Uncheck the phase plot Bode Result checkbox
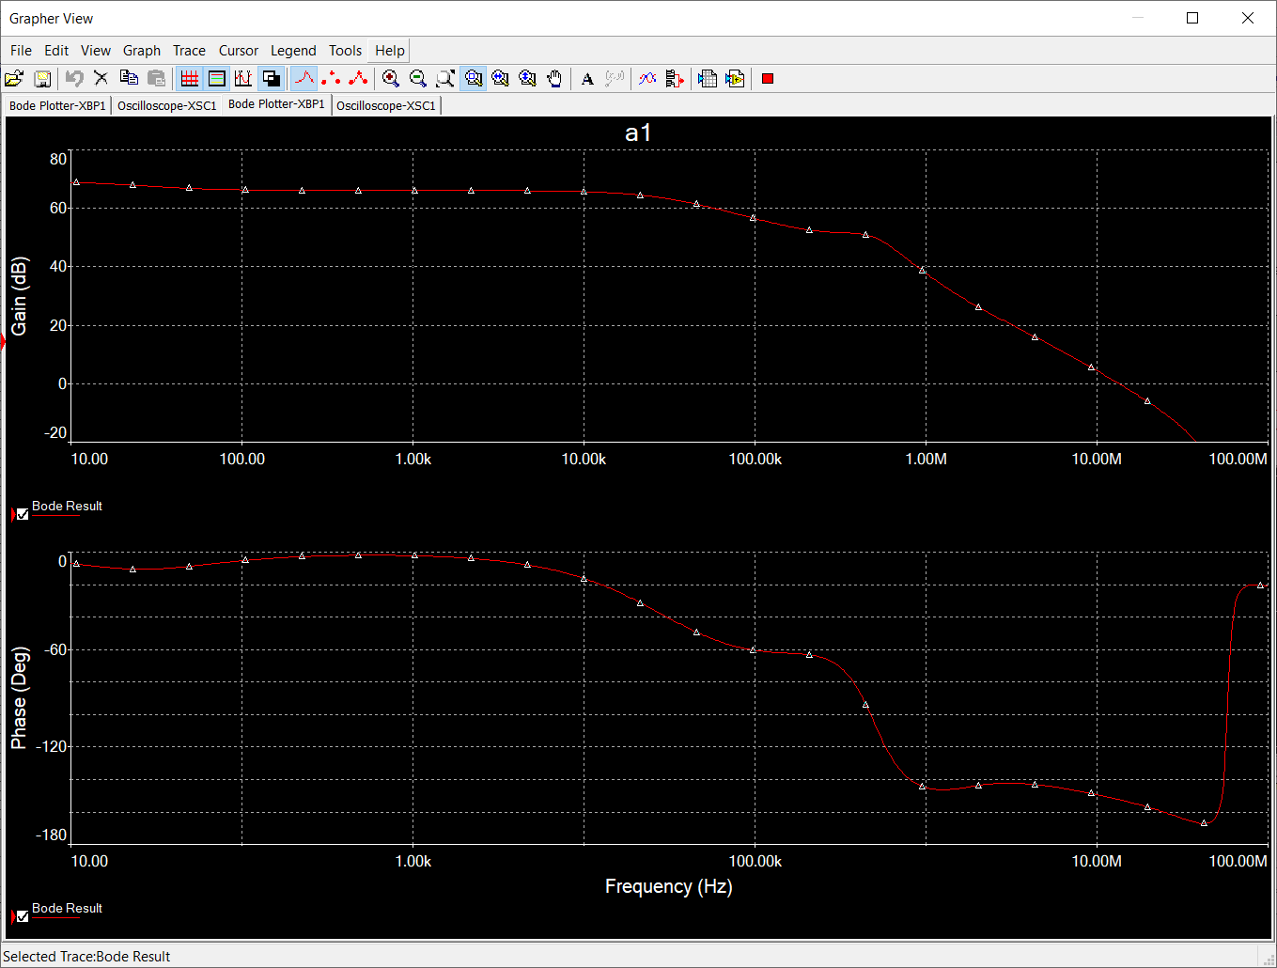This screenshot has width=1277, height=968. point(23,916)
